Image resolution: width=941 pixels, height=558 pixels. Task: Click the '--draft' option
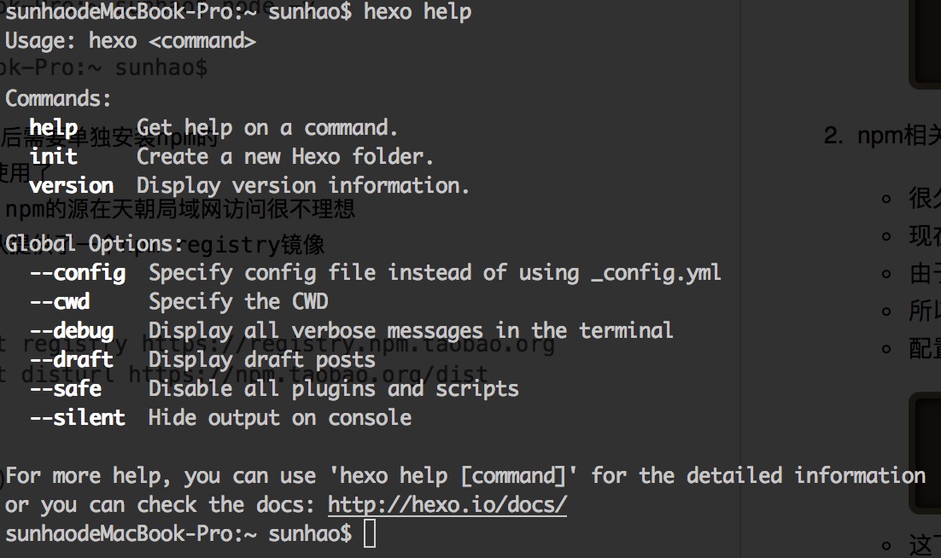72,359
